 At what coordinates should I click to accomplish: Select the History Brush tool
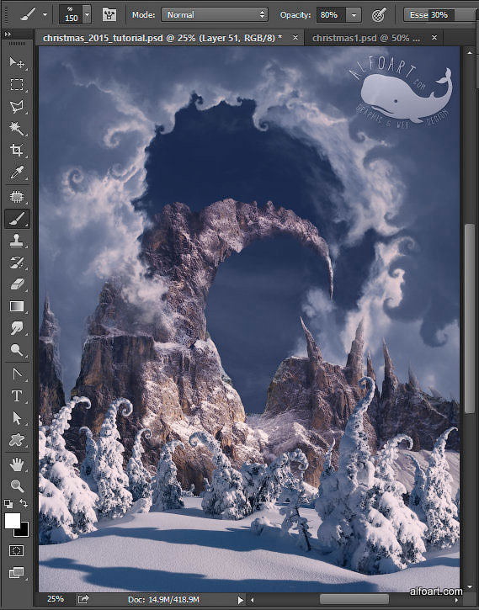point(17,263)
